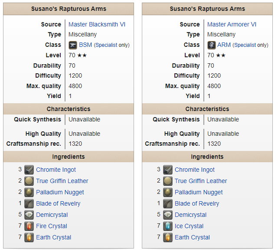Click Chromite Ingot icon in left recipe
The height and width of the screenshot is (252, 278).
29,170
